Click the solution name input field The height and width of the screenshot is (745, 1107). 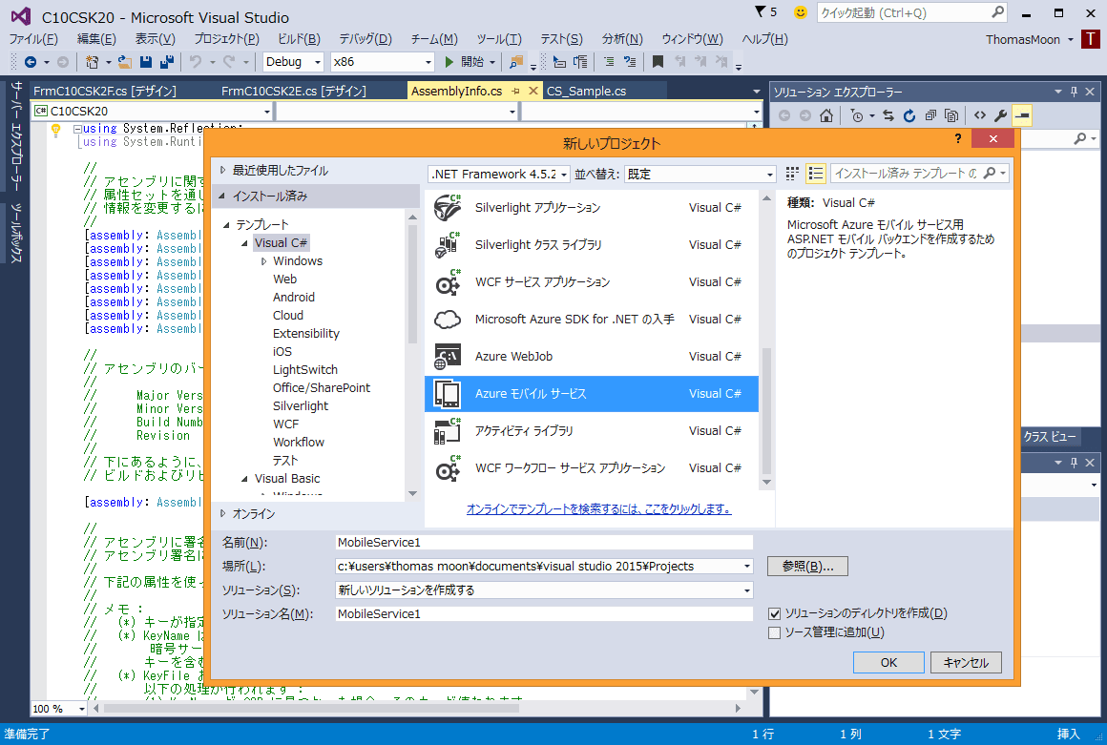(544, 613)
